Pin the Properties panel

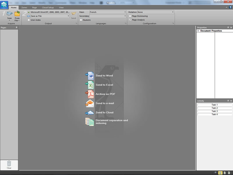coord(228,27)
